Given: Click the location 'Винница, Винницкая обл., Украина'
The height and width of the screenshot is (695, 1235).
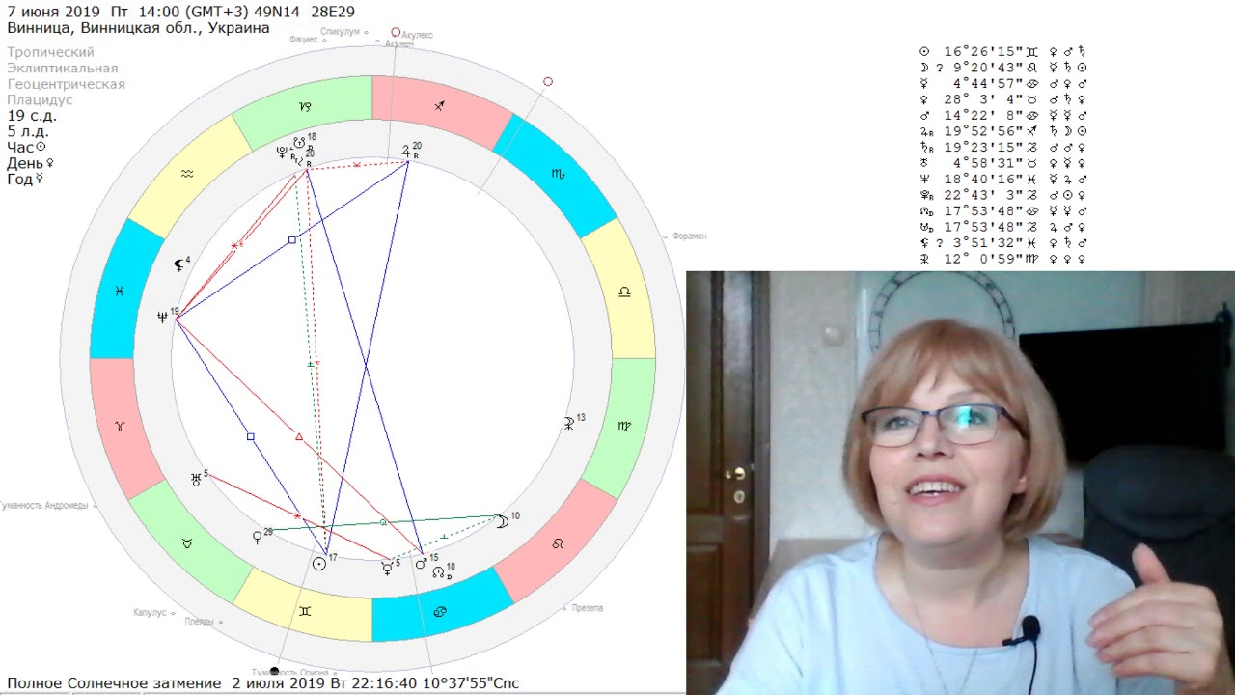Looking at the screenshot, I should click(x=138, y=29).
